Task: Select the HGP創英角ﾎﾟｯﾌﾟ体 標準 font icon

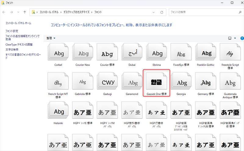Action: [230, 110]
